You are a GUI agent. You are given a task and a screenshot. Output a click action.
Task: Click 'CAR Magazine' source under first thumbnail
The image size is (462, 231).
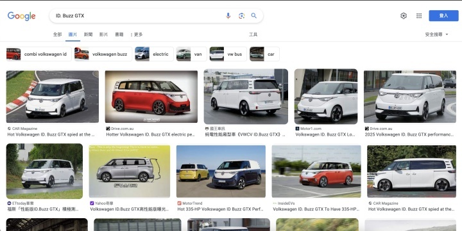[x=24, y=129]
